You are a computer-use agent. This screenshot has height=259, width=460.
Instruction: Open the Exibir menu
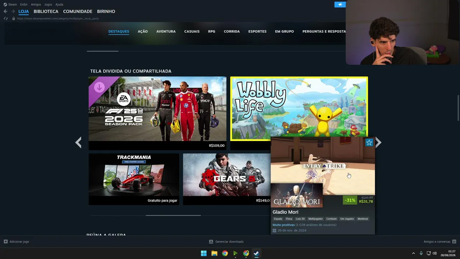click(x=24, y=4)
